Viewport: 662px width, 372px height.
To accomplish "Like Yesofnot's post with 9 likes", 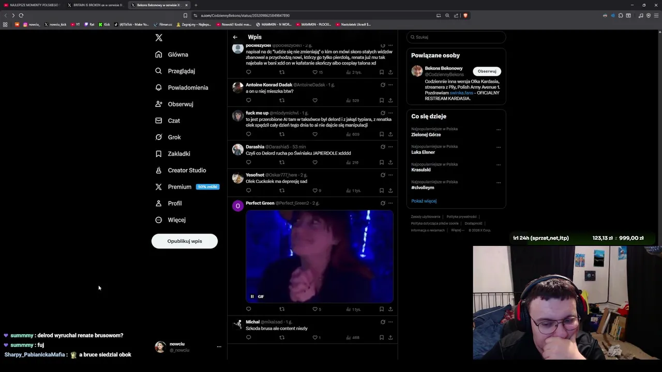I will pos(317,191).
